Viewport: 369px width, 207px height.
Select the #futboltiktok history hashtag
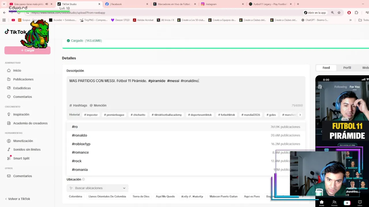coord(227,115)
